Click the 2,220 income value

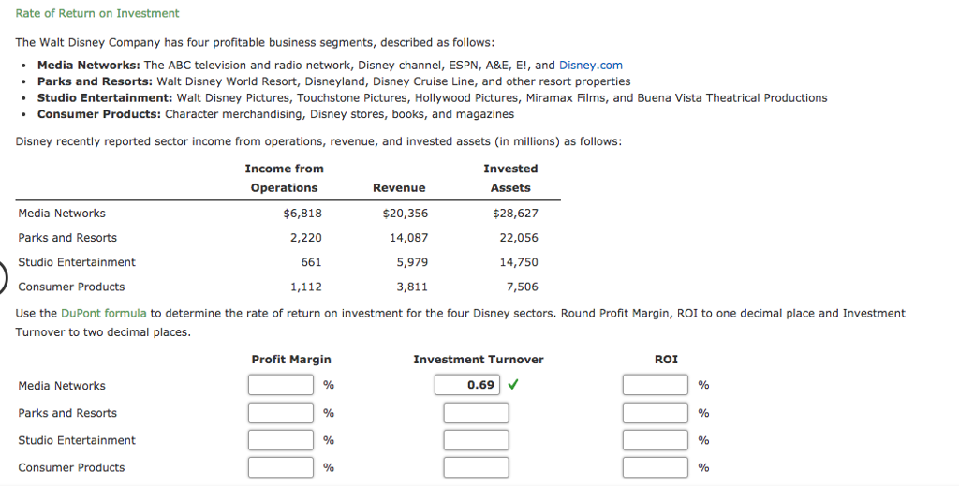tap(306, 238)
